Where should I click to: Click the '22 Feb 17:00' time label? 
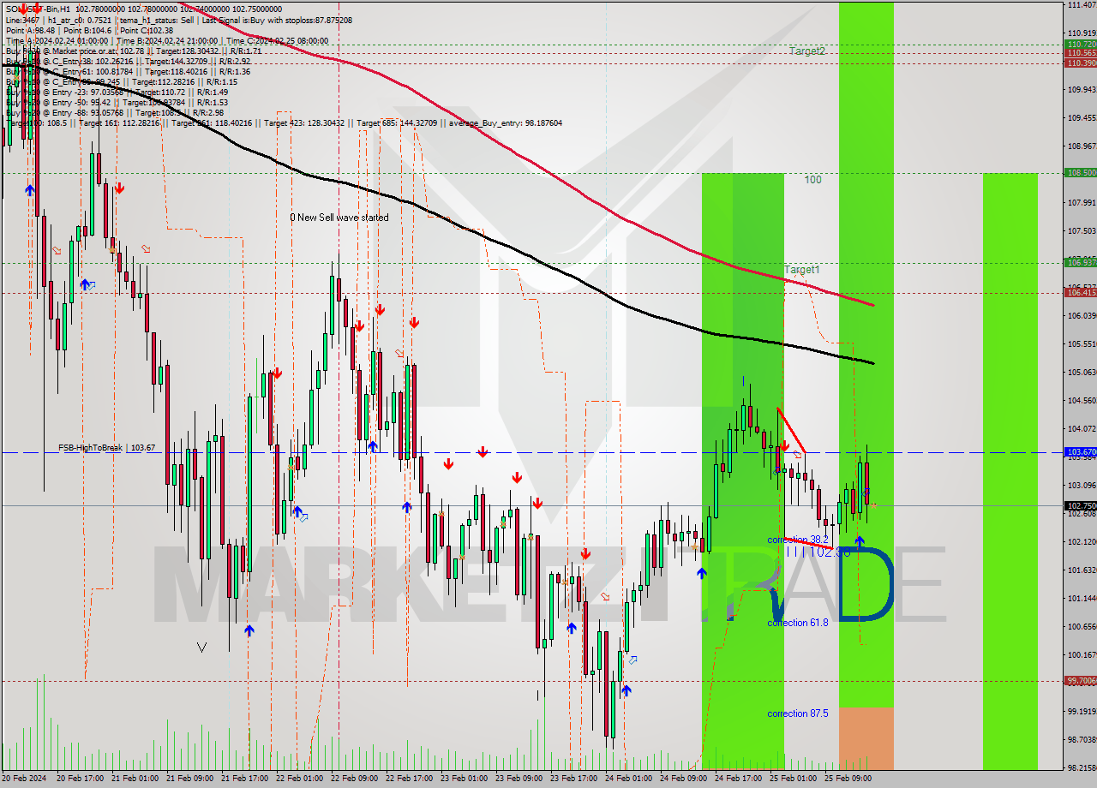[x=408, y=779]
